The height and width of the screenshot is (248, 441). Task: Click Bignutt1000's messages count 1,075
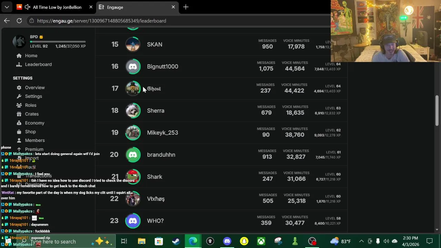(266, 69)
